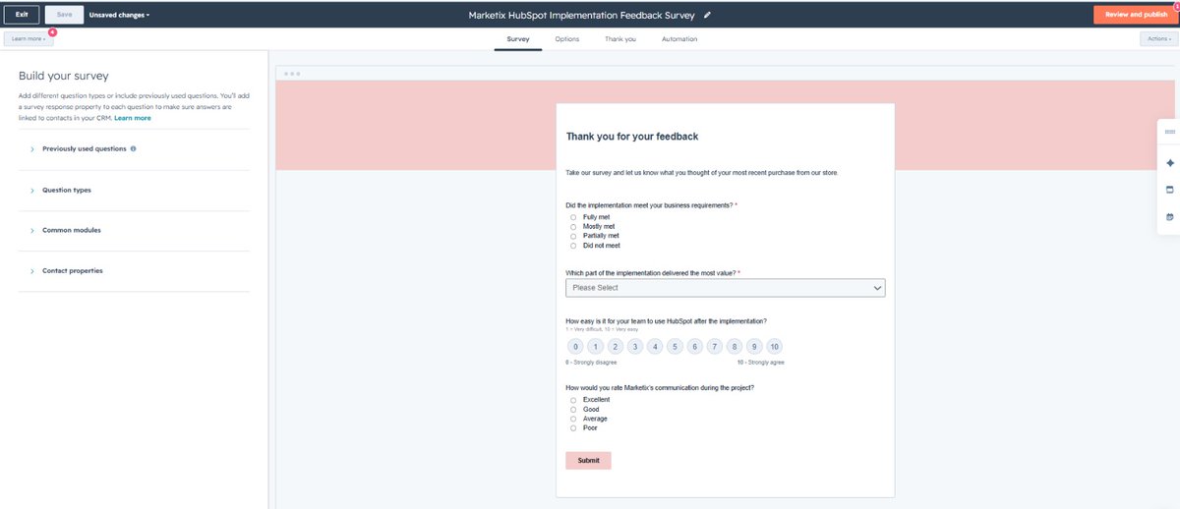Select rating 3 on ease scale
Viewport: 1180px width, 509px height.
point(635,346)
